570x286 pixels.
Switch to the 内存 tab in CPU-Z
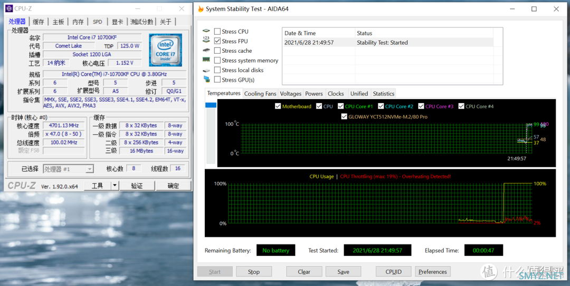pyautogui.click(x=78, y=22)
